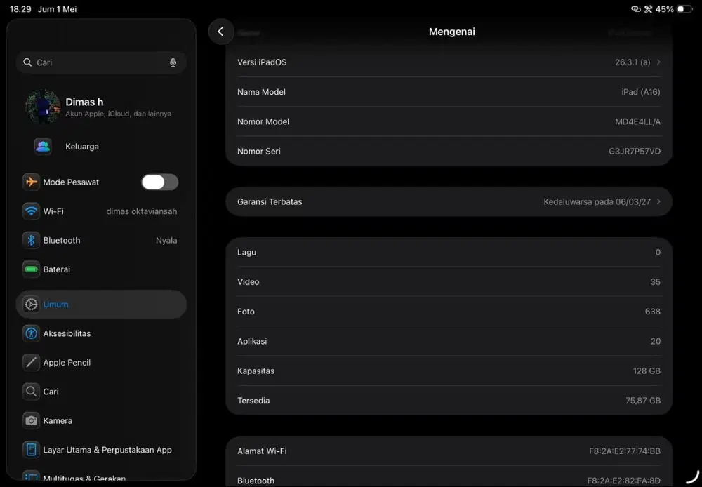Open Layar Utama & Perpustakaan App
The image size is (702, 487).
[101, 450]
